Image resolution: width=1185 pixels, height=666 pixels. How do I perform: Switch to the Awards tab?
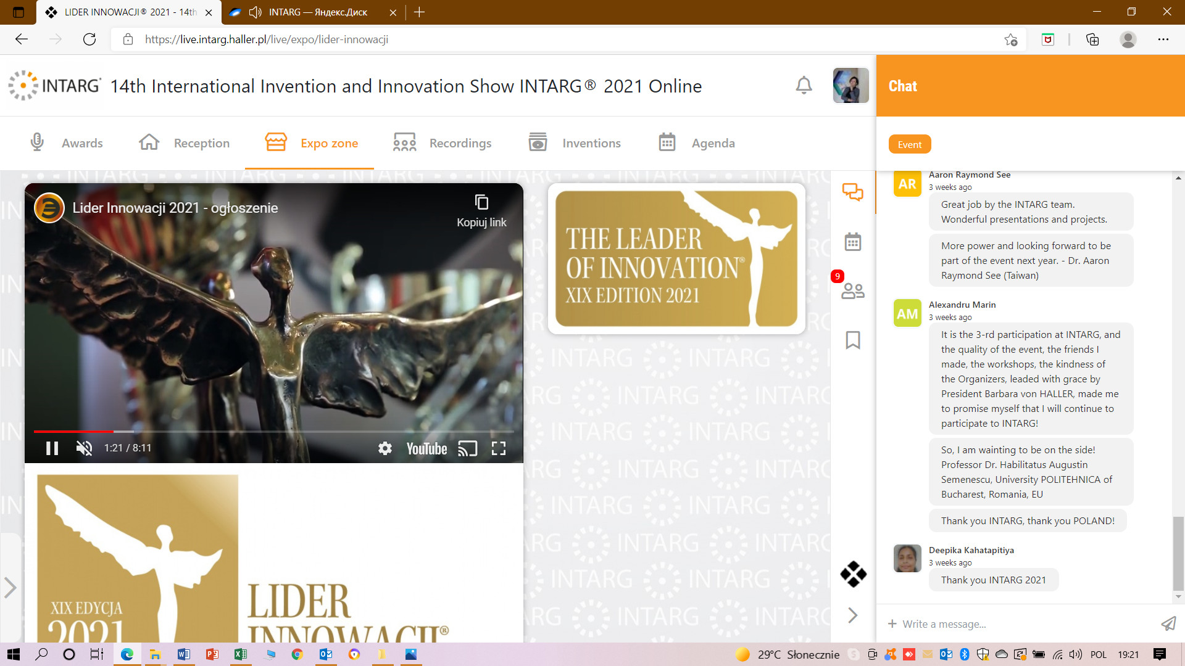tap(66, 143)
